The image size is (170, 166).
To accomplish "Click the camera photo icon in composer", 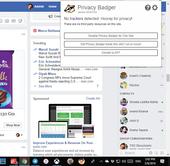I will 7,21.
